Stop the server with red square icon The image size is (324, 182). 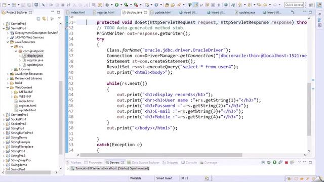tap(286, 163)
